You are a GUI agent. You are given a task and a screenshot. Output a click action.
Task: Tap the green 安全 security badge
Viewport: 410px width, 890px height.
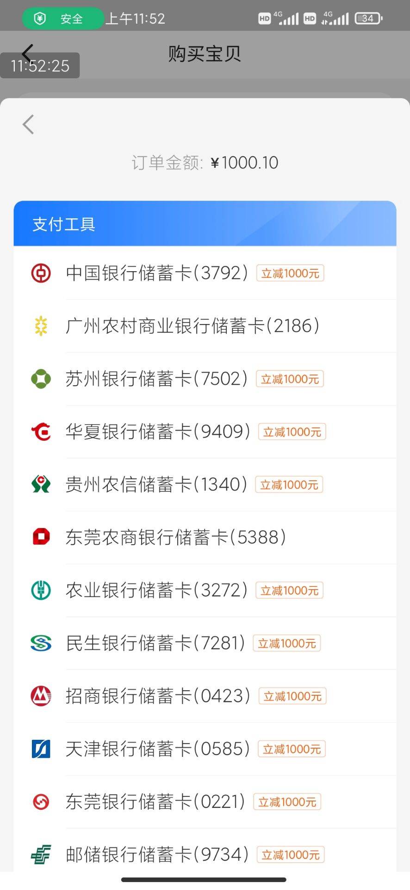click(x=62, y=19)
